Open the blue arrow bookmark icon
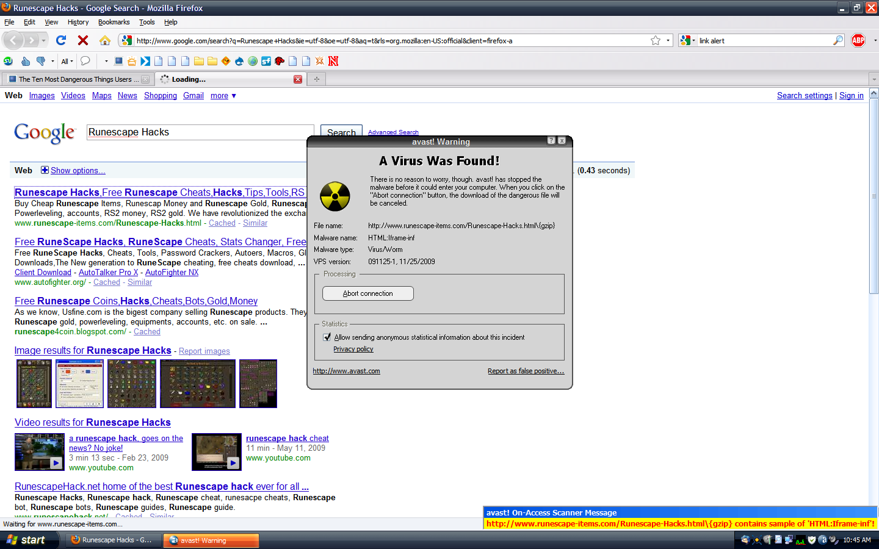The height and width of the screenshot is (549, 879). coord(145,61)
